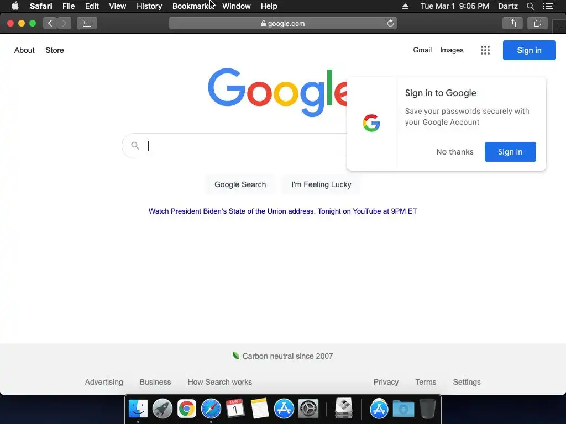566x424 pixels.
Task: Open the Privacy footer link
Action: [386, 382]
